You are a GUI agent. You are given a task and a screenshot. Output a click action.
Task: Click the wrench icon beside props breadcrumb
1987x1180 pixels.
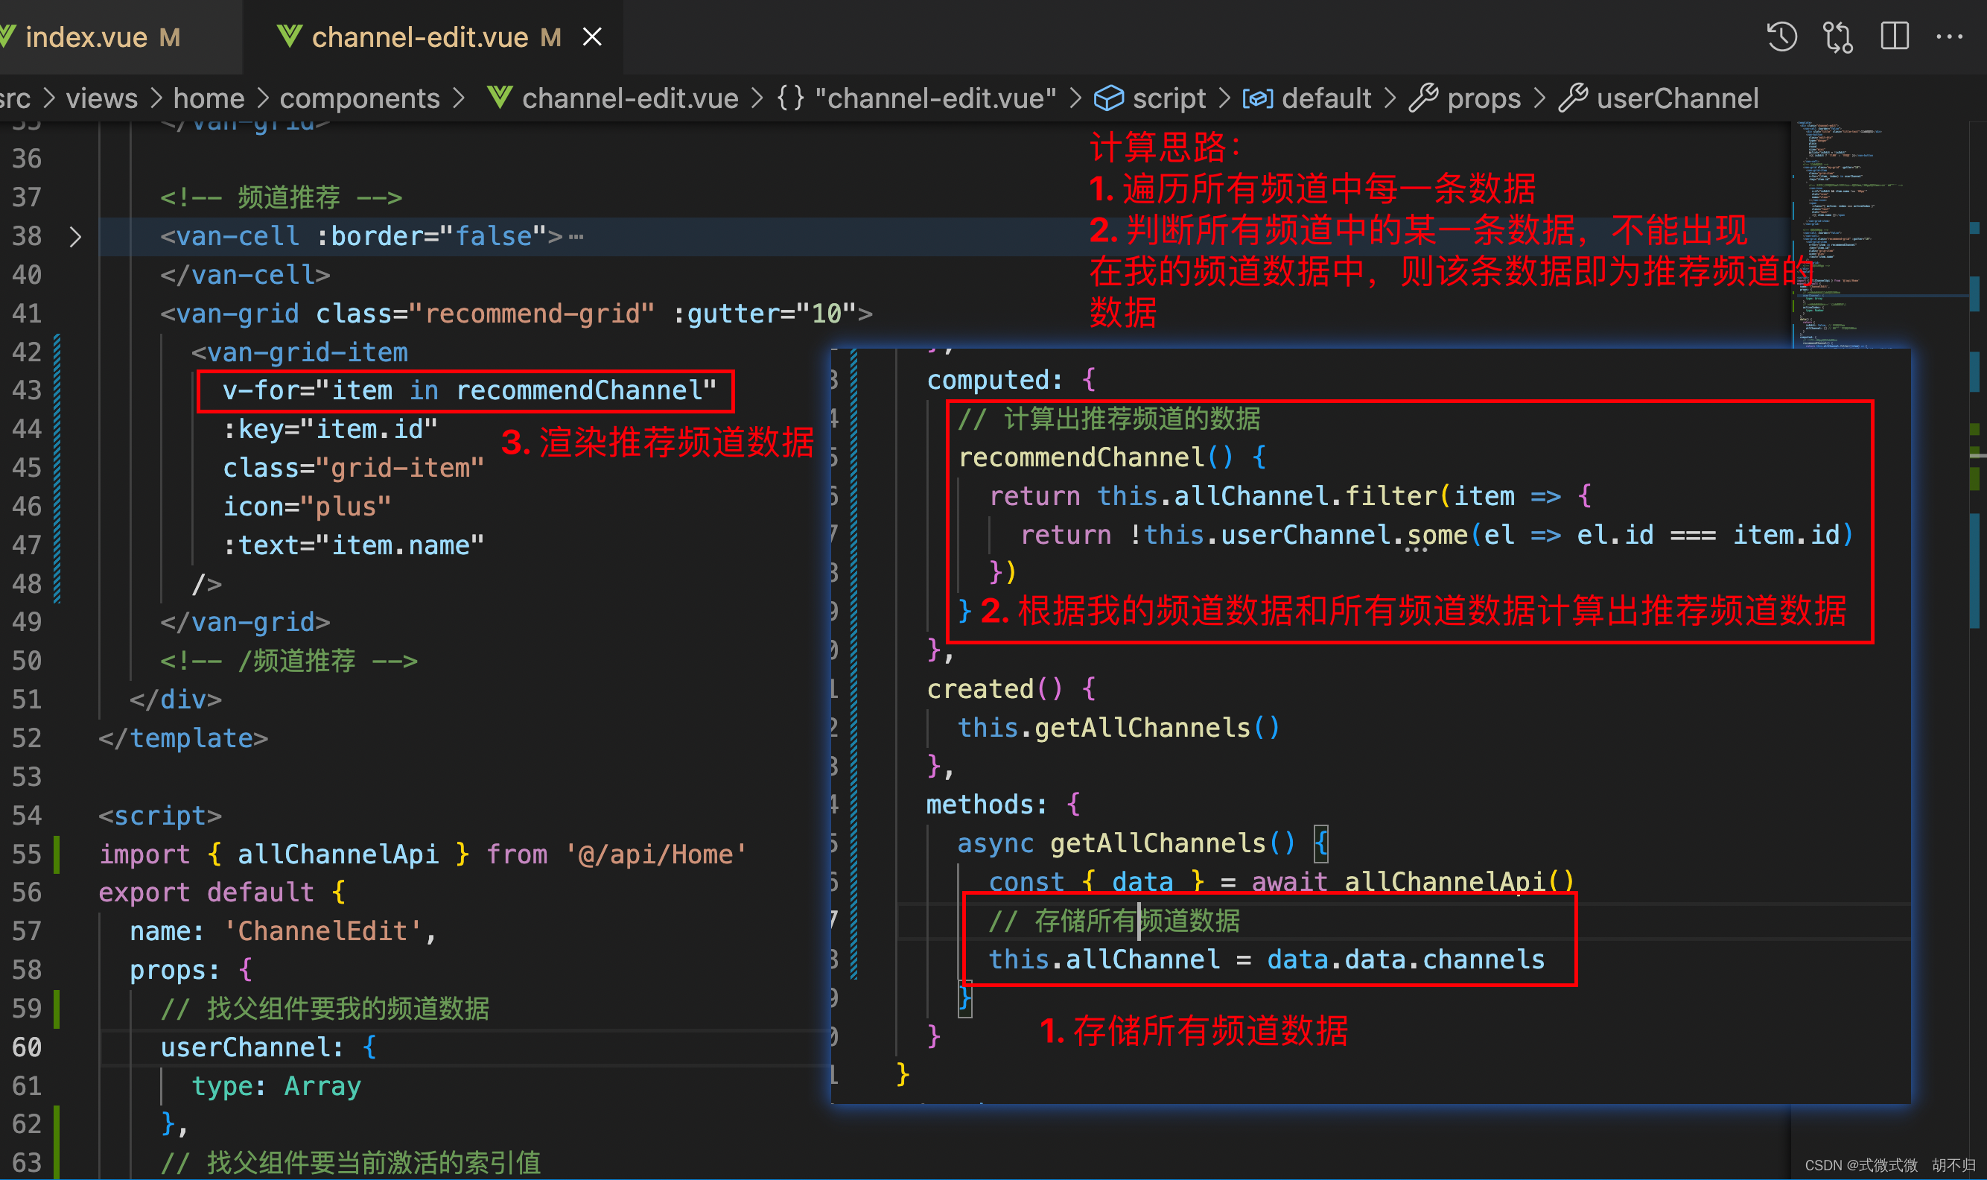[x=1422, y=98]
